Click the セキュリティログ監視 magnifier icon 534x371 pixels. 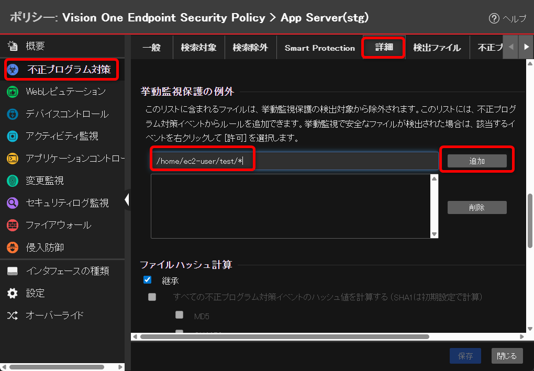click(13, 203)
